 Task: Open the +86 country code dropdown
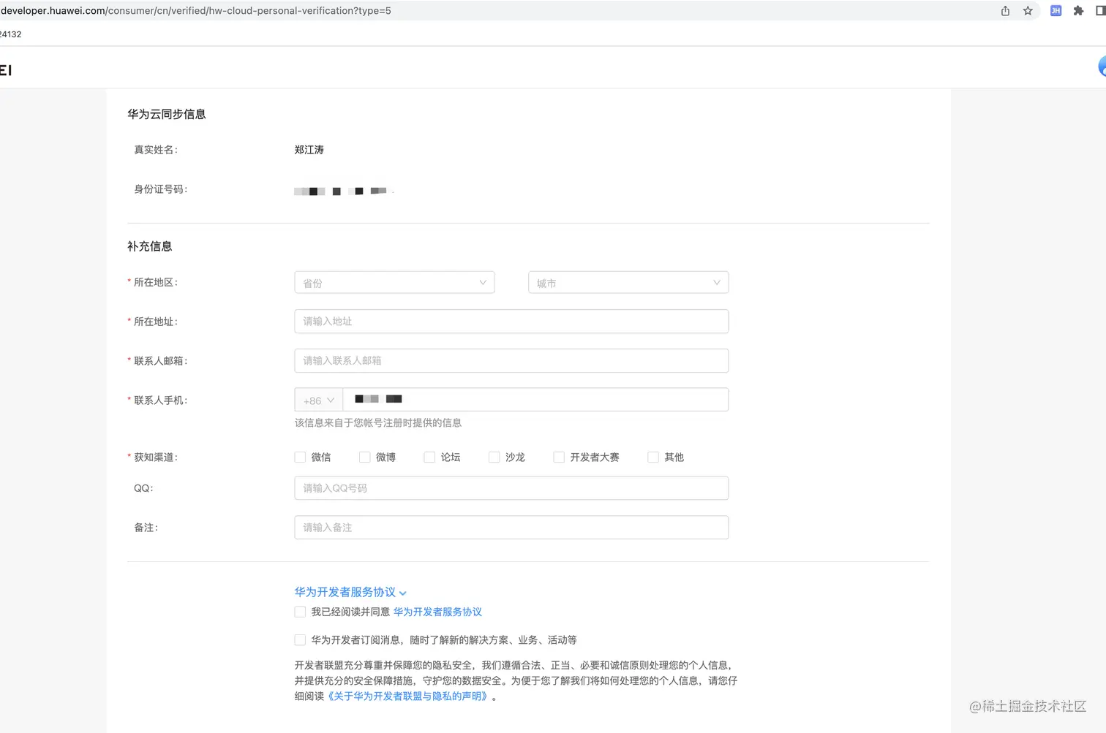point(318,400)
